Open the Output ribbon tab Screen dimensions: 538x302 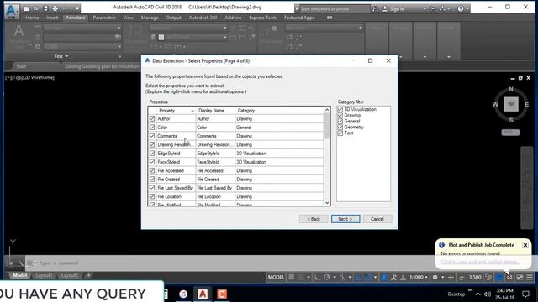tap(173, 18)
